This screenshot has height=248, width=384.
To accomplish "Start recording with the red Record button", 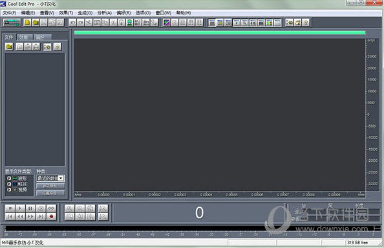I will [x=51, y=217].
